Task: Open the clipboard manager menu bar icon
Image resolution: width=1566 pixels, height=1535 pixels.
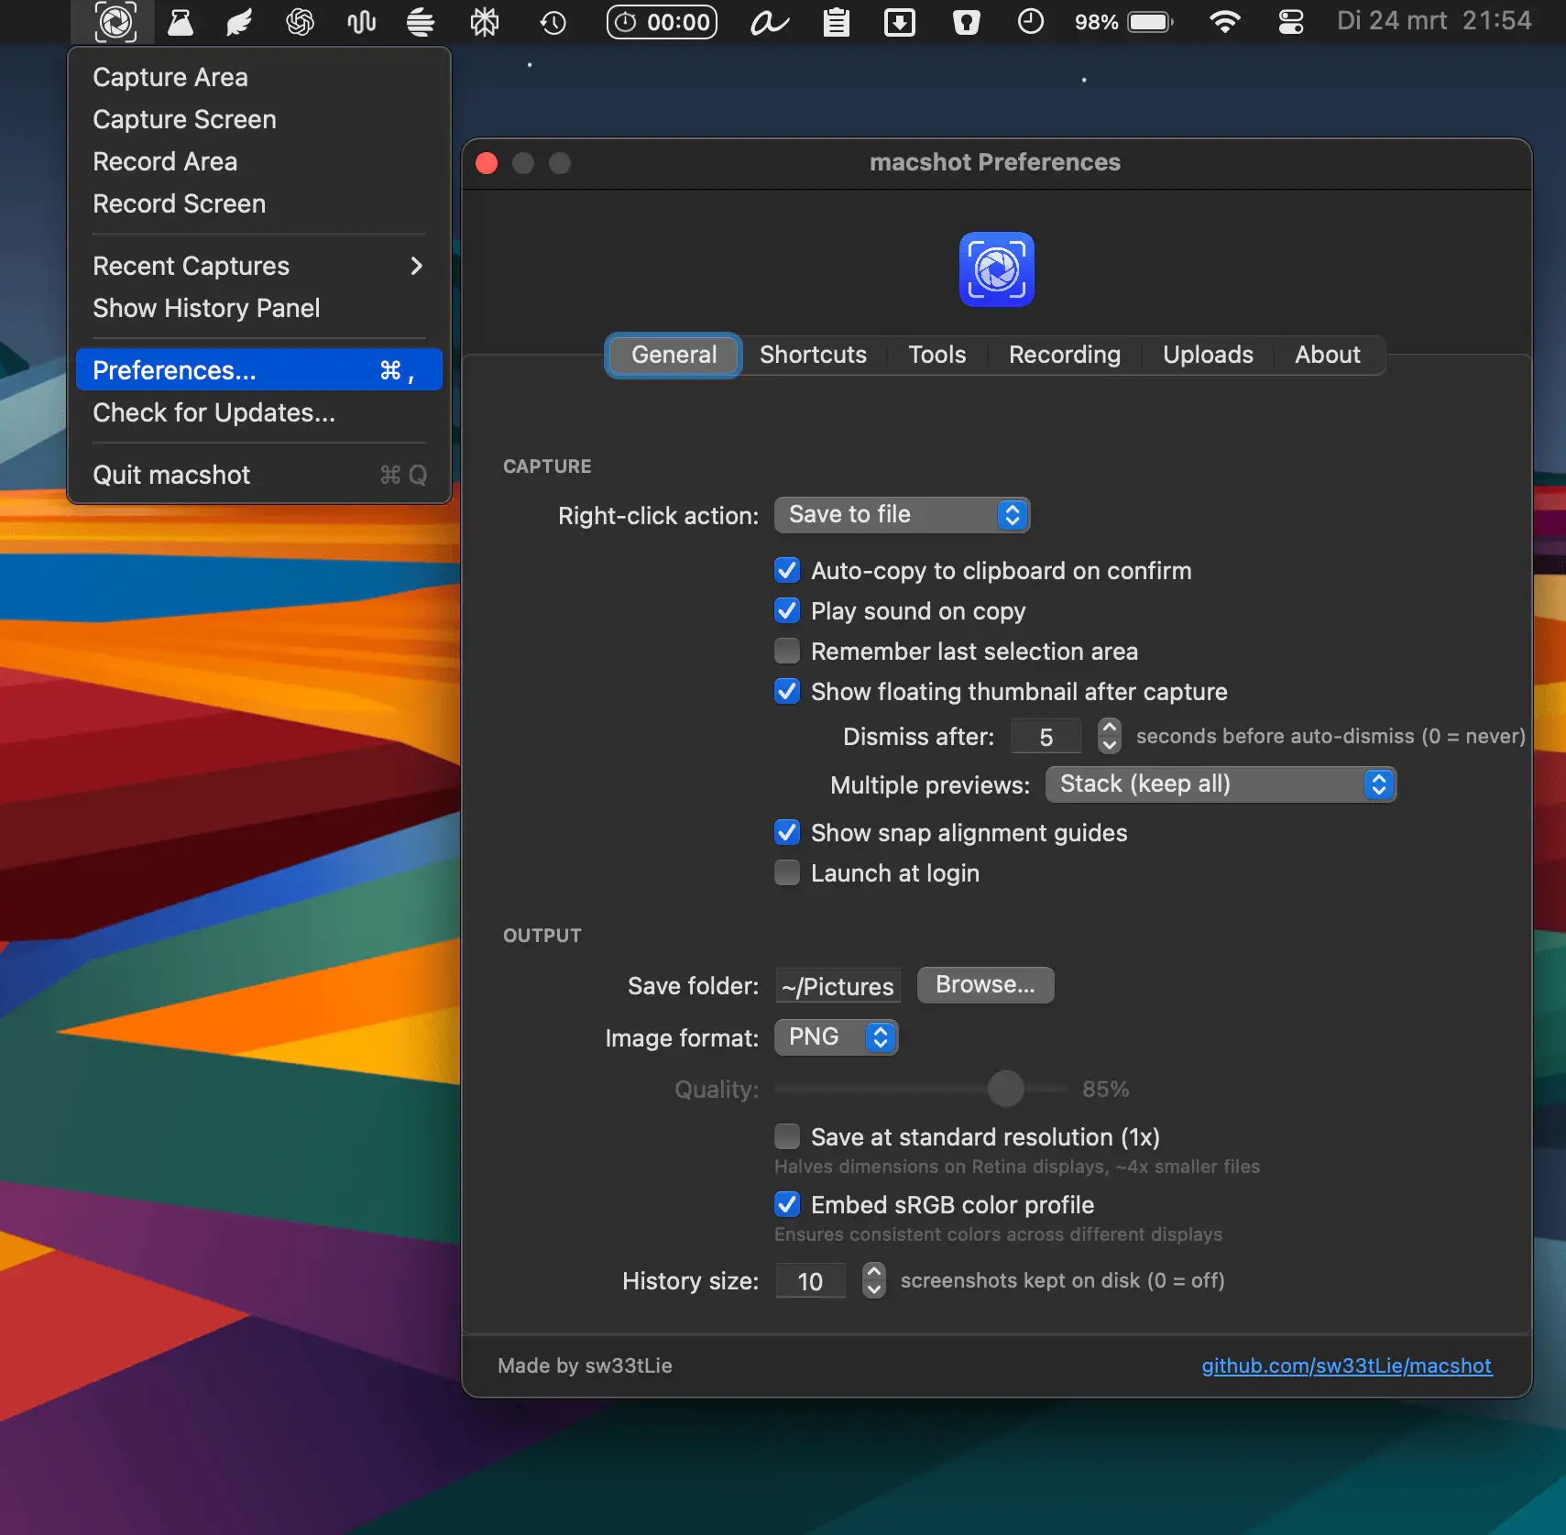Action: coord(836,22)
